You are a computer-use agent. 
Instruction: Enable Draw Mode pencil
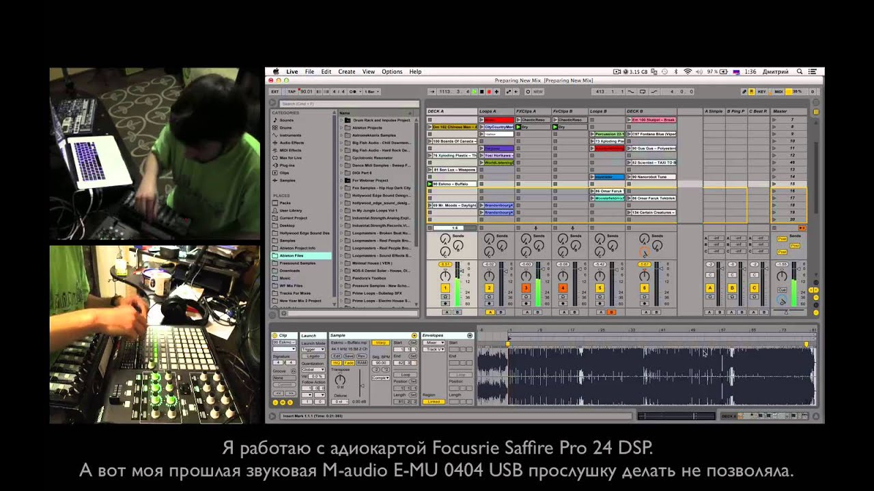[x=744, y=91]
